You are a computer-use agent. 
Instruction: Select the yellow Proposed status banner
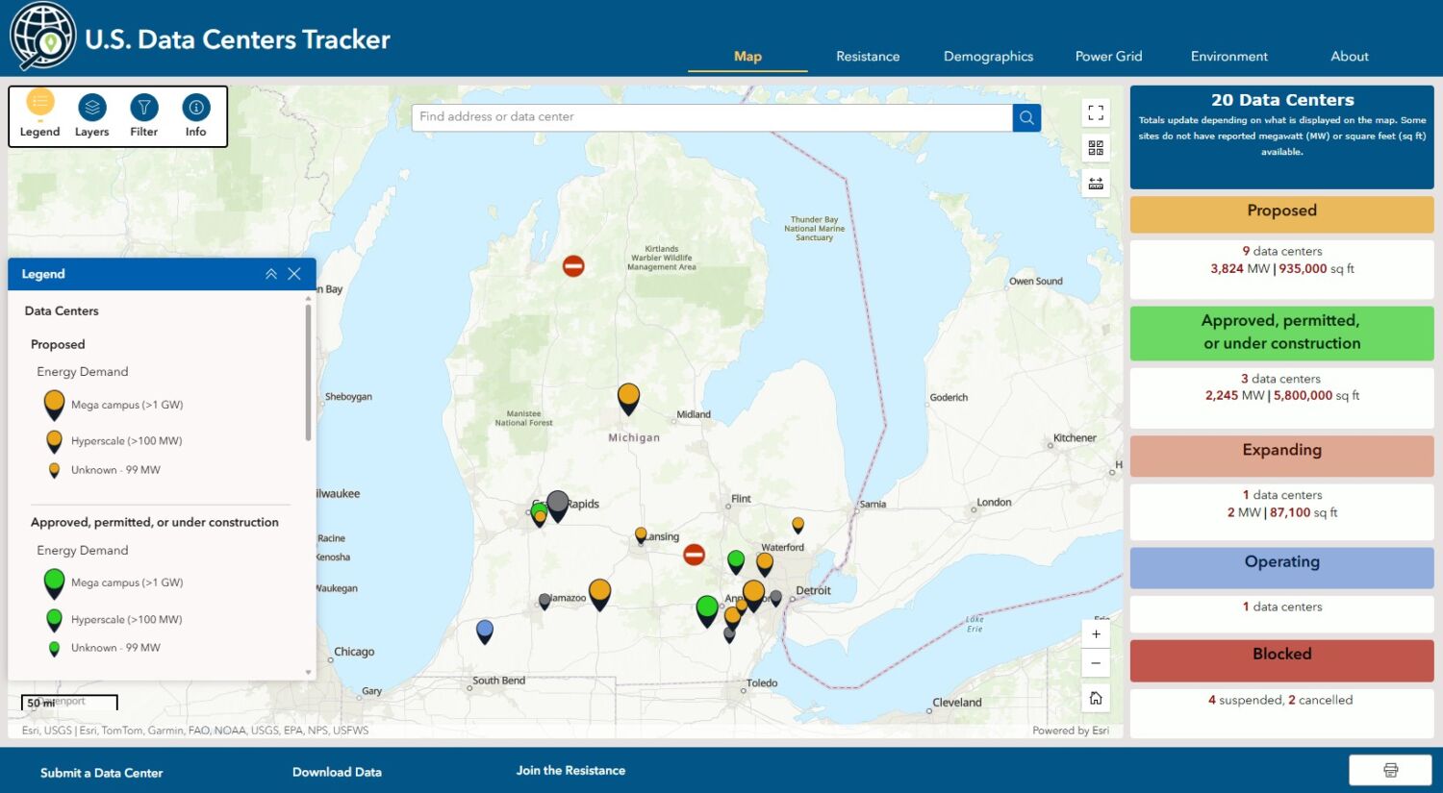(1281, 213)
